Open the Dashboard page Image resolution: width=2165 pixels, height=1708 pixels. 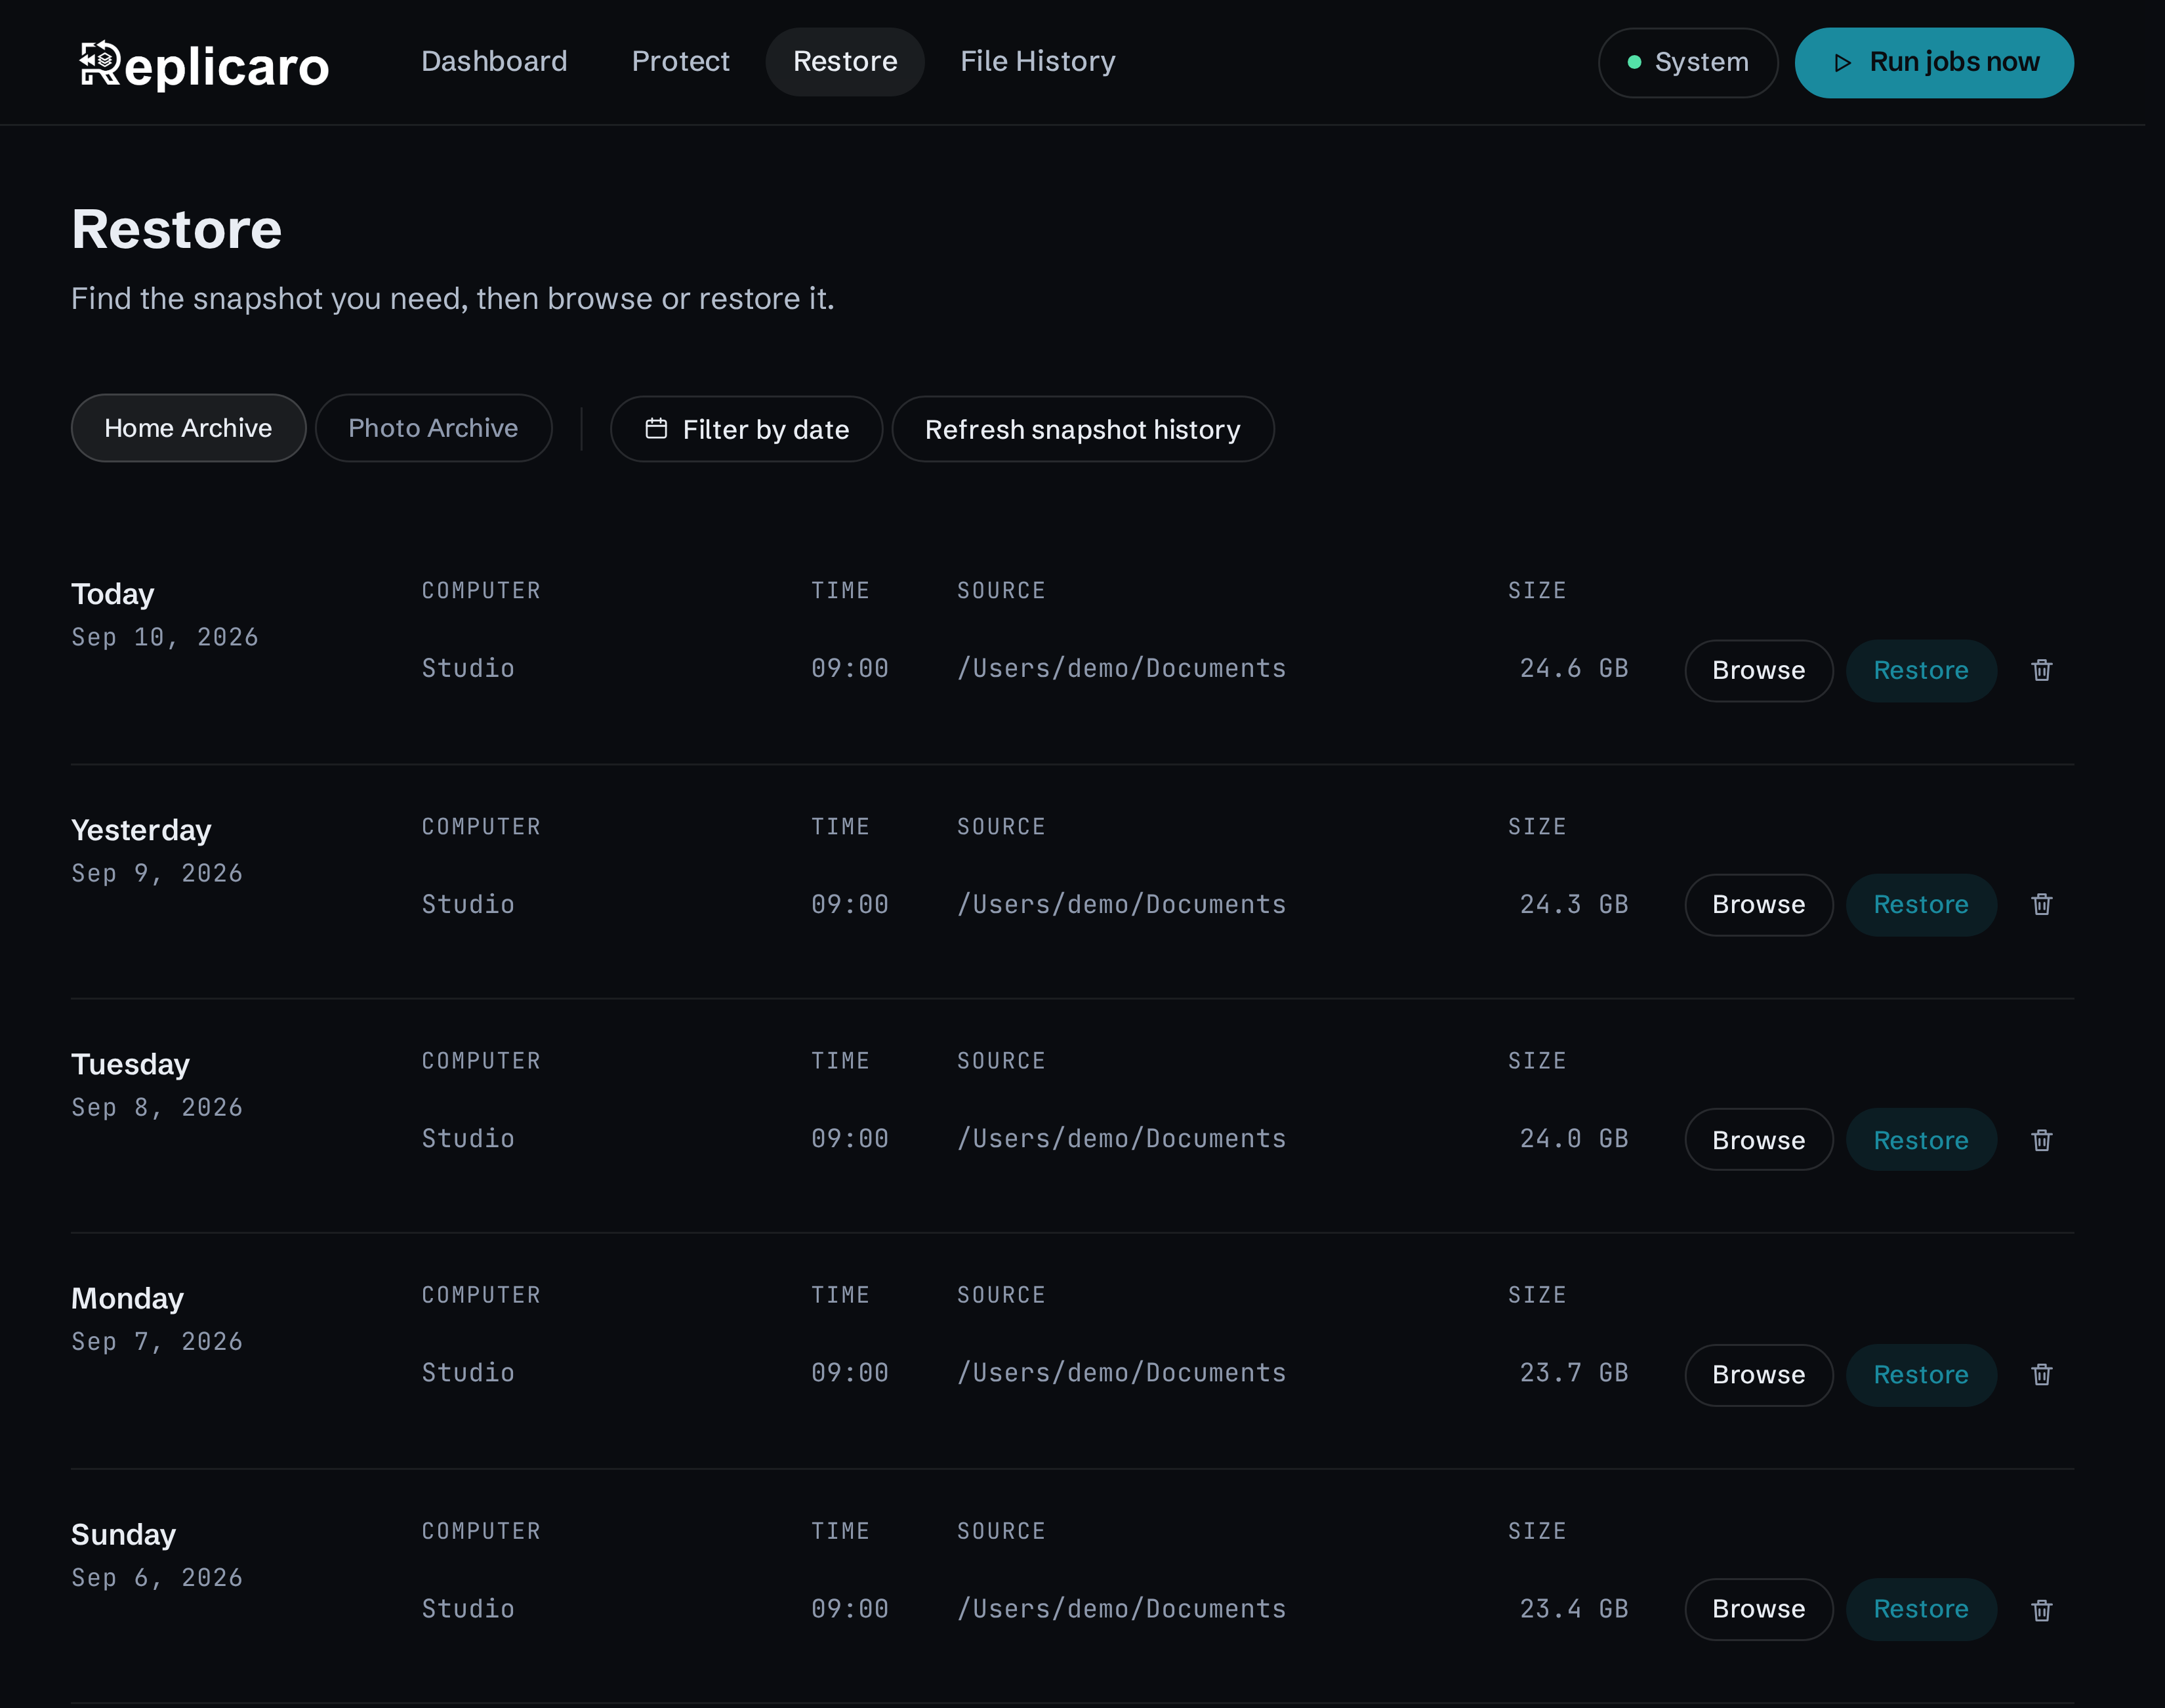click(x=494, y=62)
